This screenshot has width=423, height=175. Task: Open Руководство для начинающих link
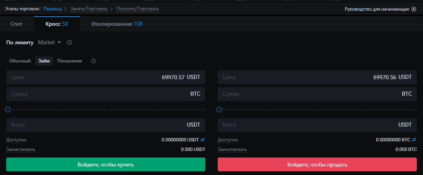(377, 9)
